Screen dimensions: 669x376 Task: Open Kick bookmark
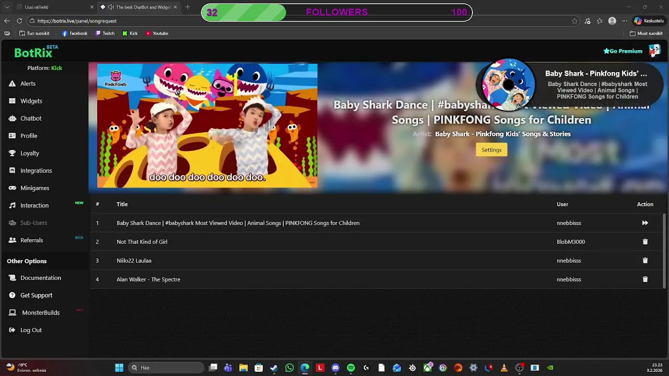click(130, 33)
